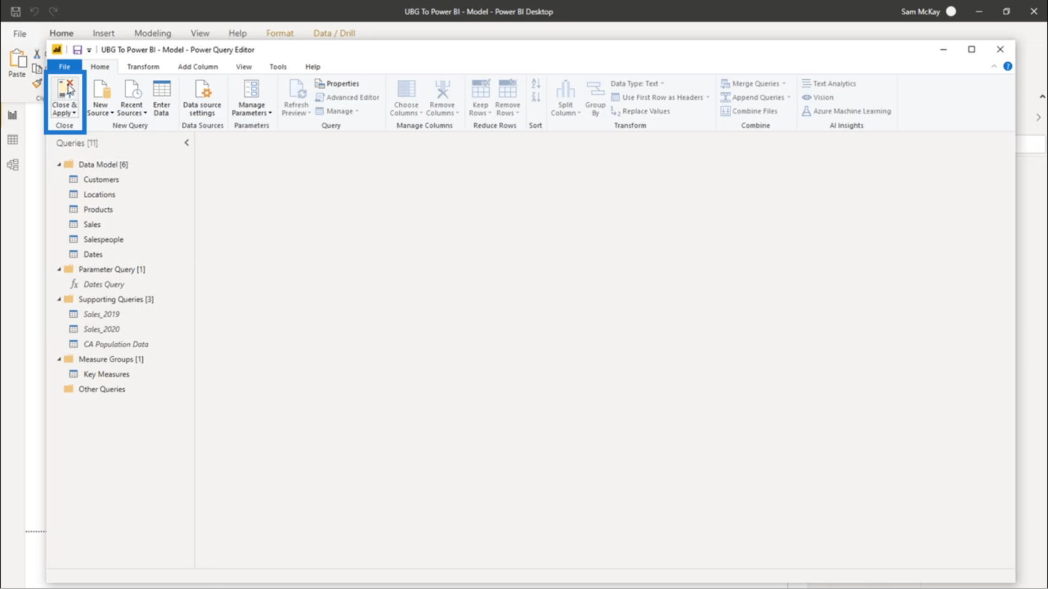
Task: Click the Manage Parameters icon
Action: pyautogui.click(x=251, y=89)
